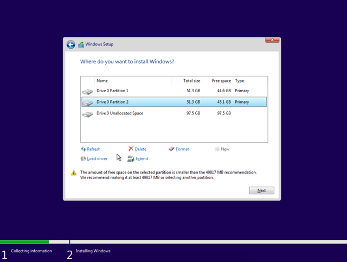The image size is (347, 262).
Task: Click the 45.1 GB free space value
Action: (224, 102)
